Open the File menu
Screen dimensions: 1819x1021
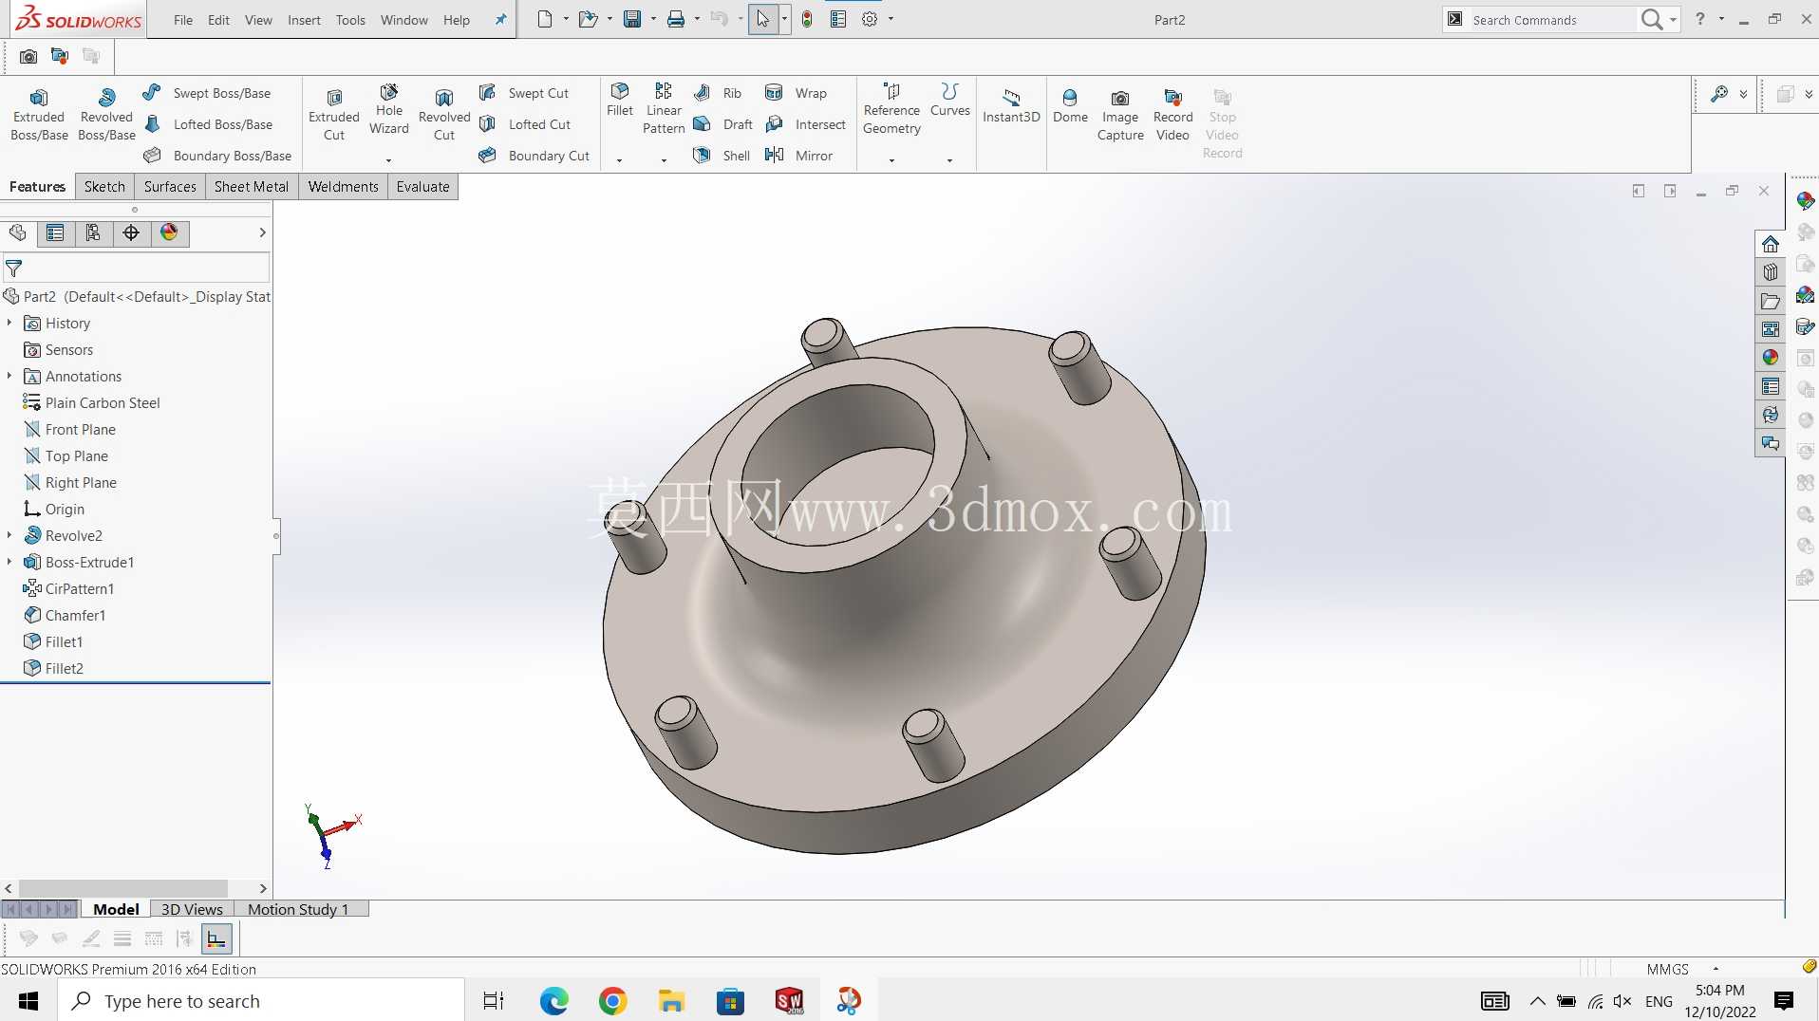(183, 20)
